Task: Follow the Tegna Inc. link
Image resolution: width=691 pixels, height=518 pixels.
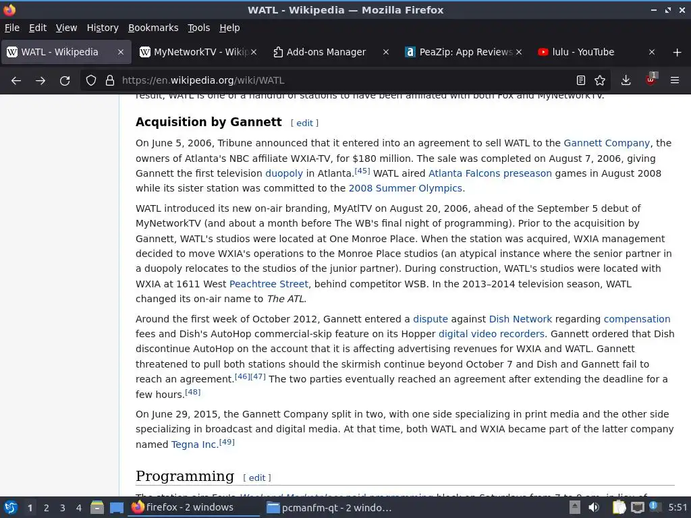Action: pyautogui.click(x=195, y=444)
